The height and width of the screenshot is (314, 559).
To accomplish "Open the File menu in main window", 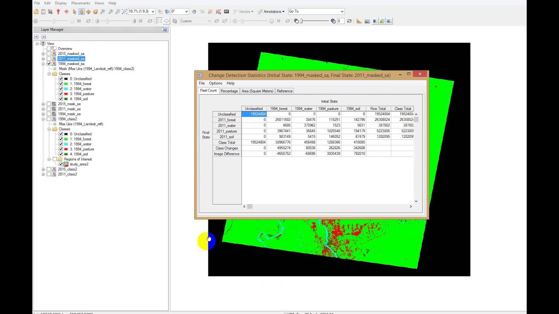I will tap(37, 3).
